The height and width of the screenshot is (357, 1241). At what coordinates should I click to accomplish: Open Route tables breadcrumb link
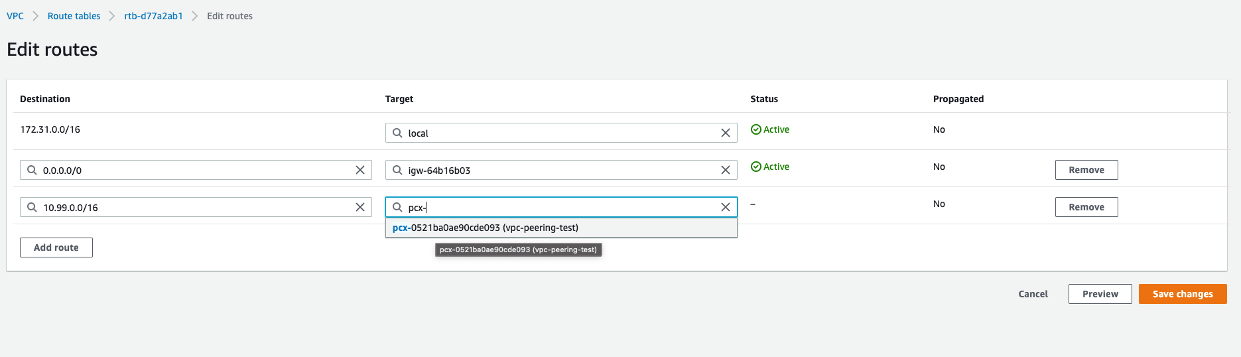(x=74, y=16)
